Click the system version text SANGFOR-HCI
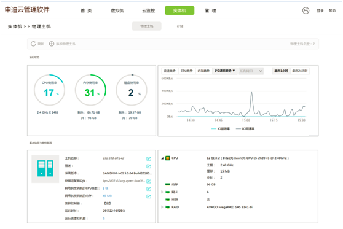Screen dimensions: 343x229 click(x=127, y=173)
